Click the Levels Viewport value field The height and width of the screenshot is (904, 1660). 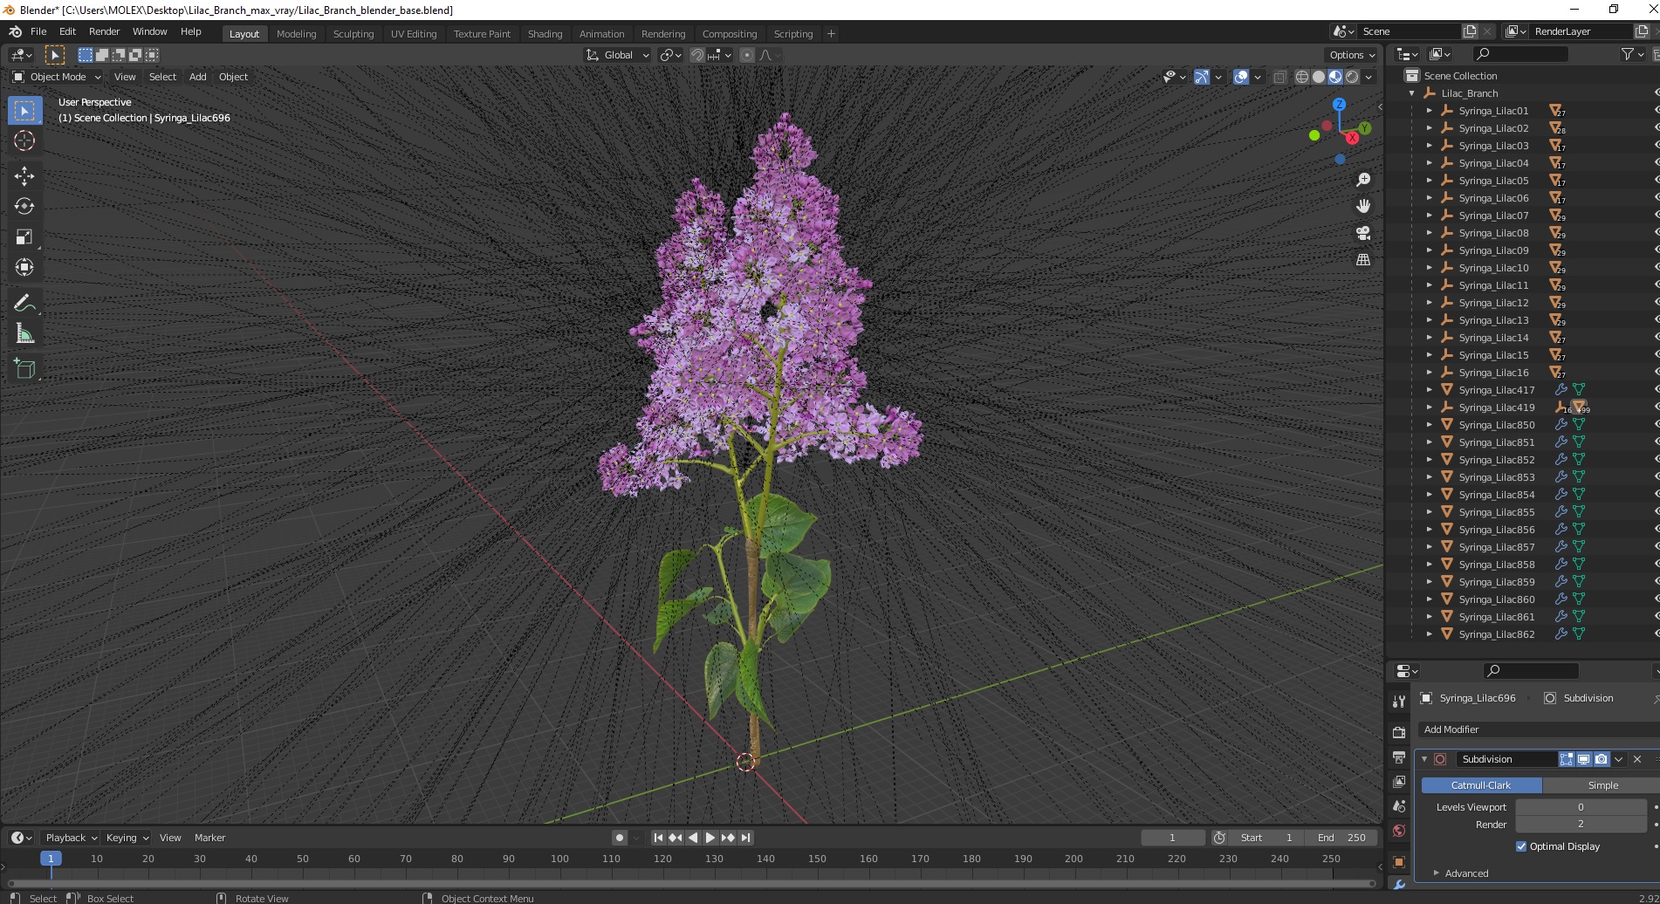tap(1581, 807)
